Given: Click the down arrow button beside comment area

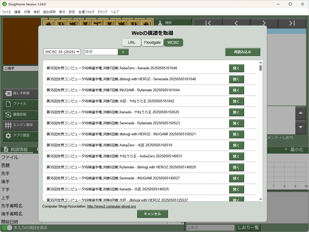Looking at the screenshot, I should (x=300, y=127).
